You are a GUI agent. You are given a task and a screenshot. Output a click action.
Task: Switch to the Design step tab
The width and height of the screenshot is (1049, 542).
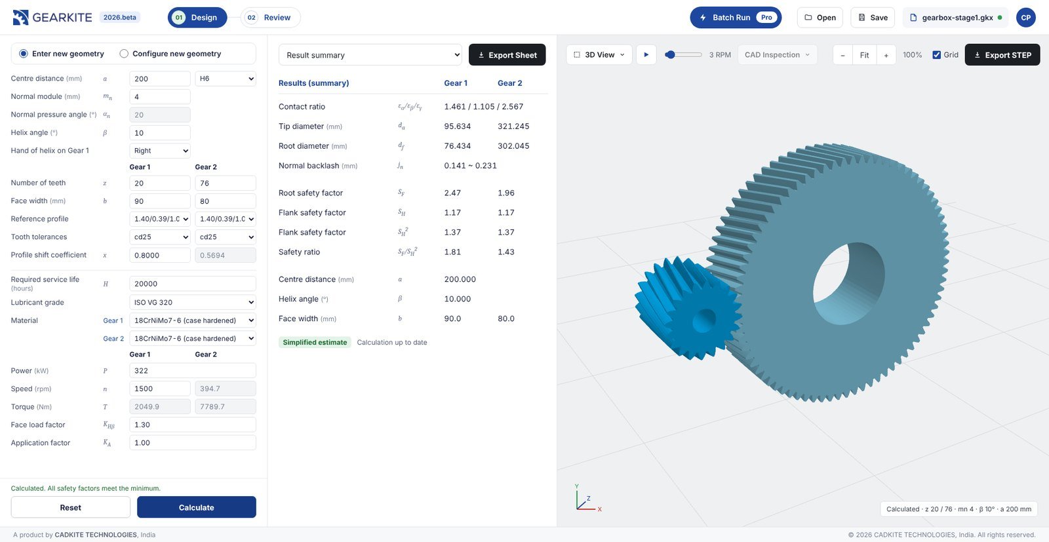point(197,18)
